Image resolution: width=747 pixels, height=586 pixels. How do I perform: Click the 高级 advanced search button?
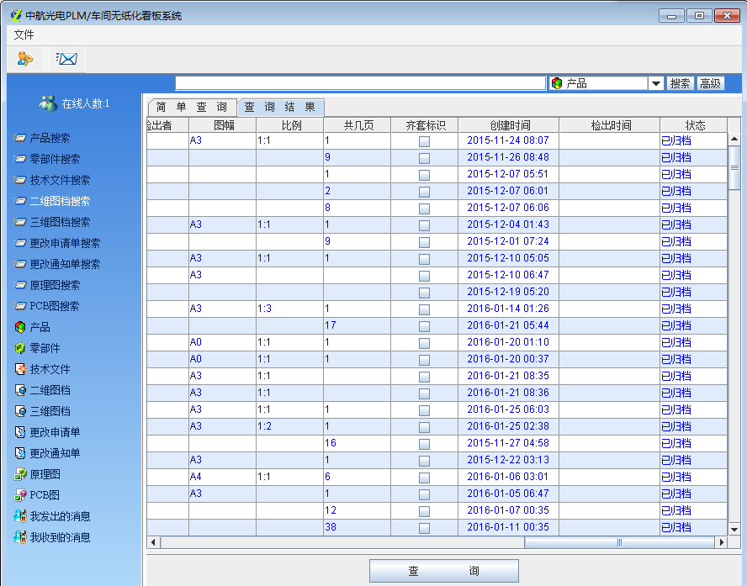click(x=710, y=83)
